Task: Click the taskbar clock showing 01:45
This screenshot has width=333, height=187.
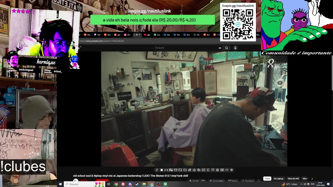Action: [321, 184]
